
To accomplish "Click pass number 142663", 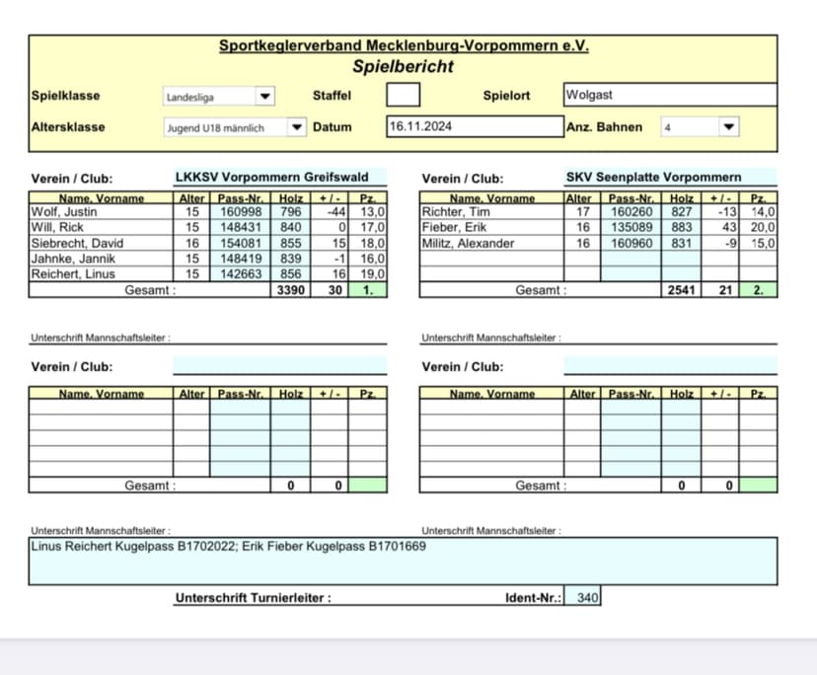I will 240,274.
